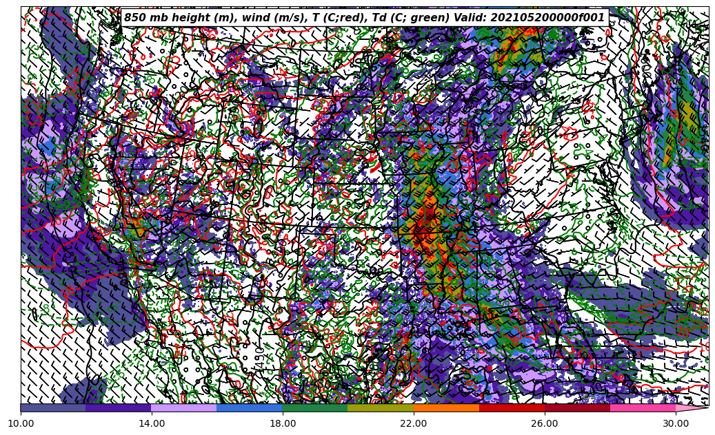Select the olive 20–22 colorbar segment

click(381, 407)
